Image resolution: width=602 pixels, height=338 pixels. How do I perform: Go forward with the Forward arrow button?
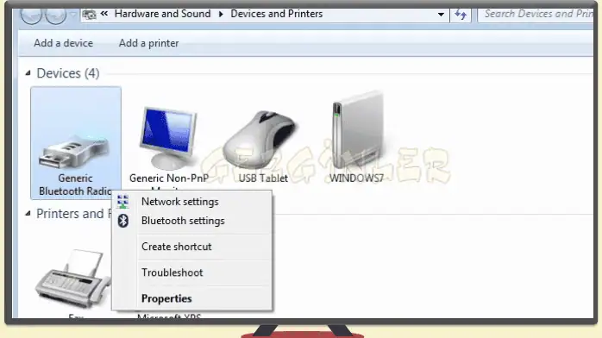(56, 16)
